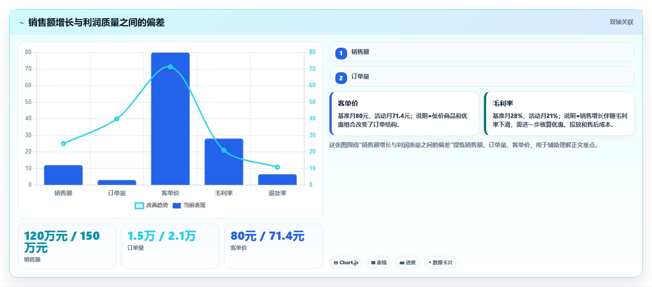
Task: Click the 120万元 / 150万元 销售额 stat card
Action: click(x=67, y=246)
